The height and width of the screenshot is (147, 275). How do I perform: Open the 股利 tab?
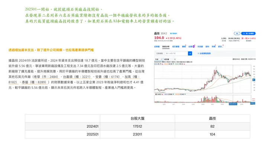point(207,47)
